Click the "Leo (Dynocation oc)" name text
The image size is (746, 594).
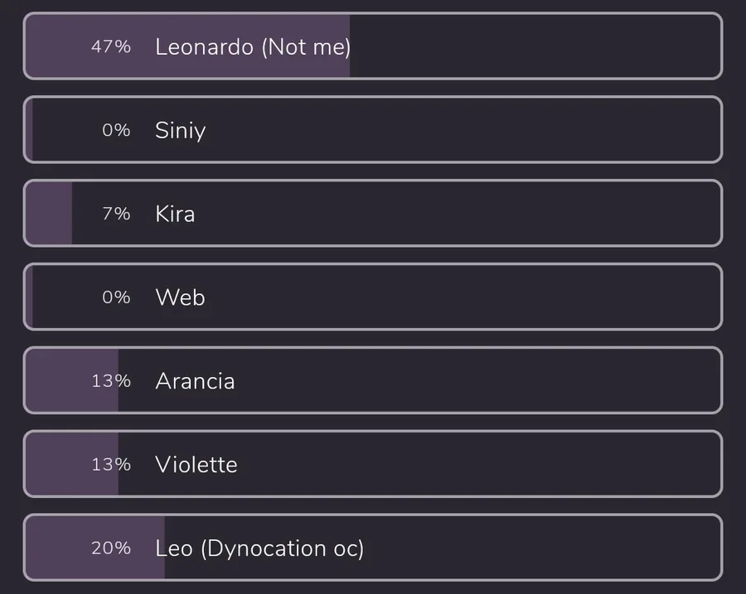point(259,548)
